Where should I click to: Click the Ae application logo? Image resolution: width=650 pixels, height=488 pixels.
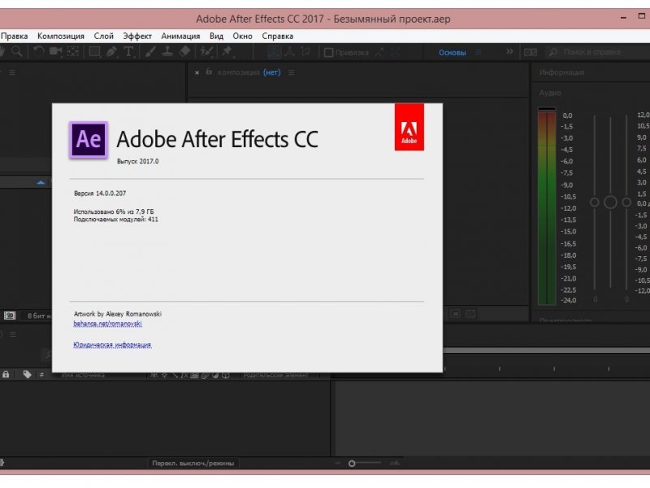[89, 140]
